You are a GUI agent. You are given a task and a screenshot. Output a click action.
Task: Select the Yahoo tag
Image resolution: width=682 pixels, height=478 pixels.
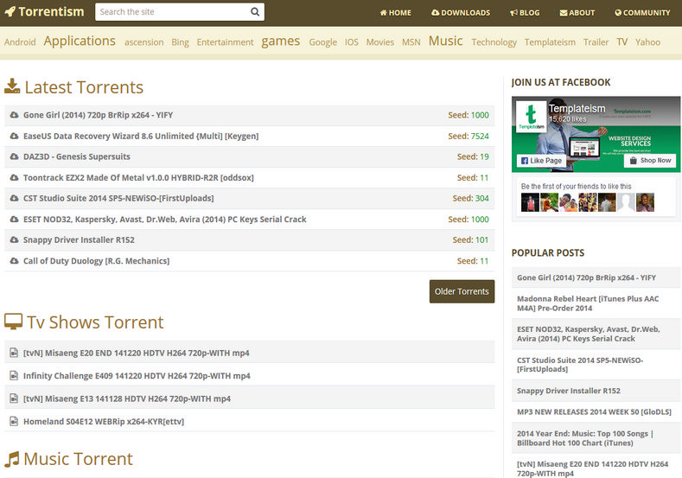647,42
